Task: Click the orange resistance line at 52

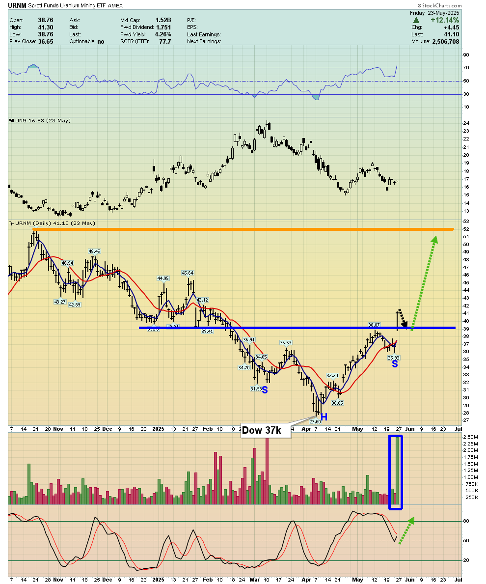Action: coord(243,229)
